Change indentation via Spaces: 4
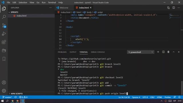Viewport: 183px width, 103px height. click(136, 97)
